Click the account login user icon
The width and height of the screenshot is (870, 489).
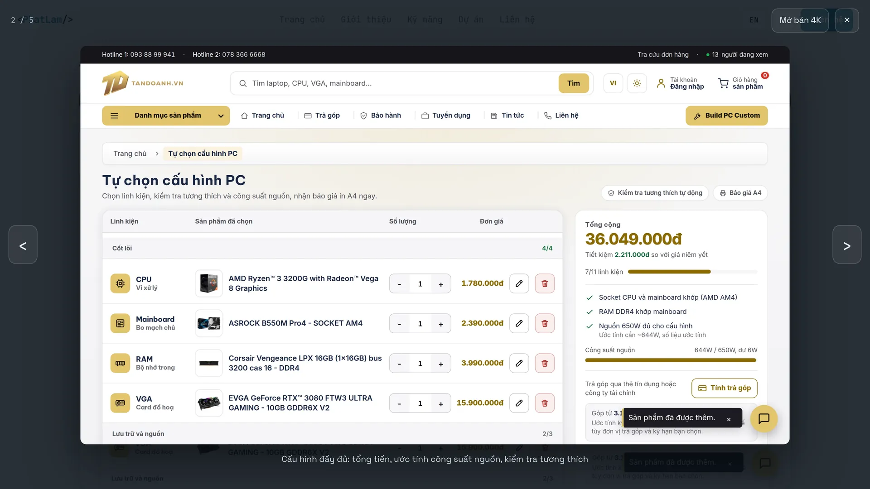[x=661, y=83]
